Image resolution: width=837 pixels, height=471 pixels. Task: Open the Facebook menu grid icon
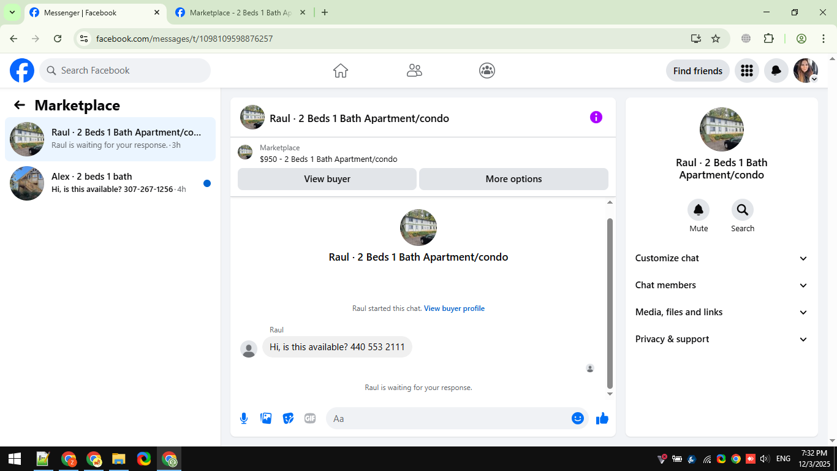(x=746, y=71)
